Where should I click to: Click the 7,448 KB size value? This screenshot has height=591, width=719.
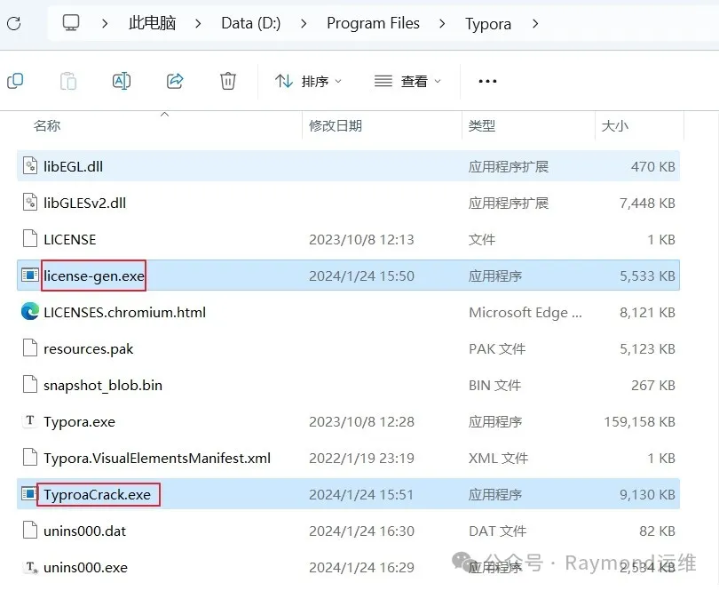[x=647, y=203]
